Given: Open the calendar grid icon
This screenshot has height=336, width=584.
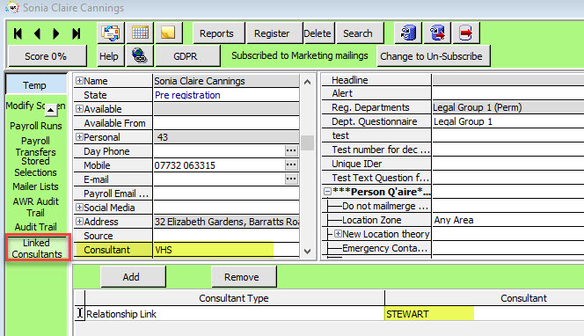Looking at the screenshot, I should click(140, 33).
